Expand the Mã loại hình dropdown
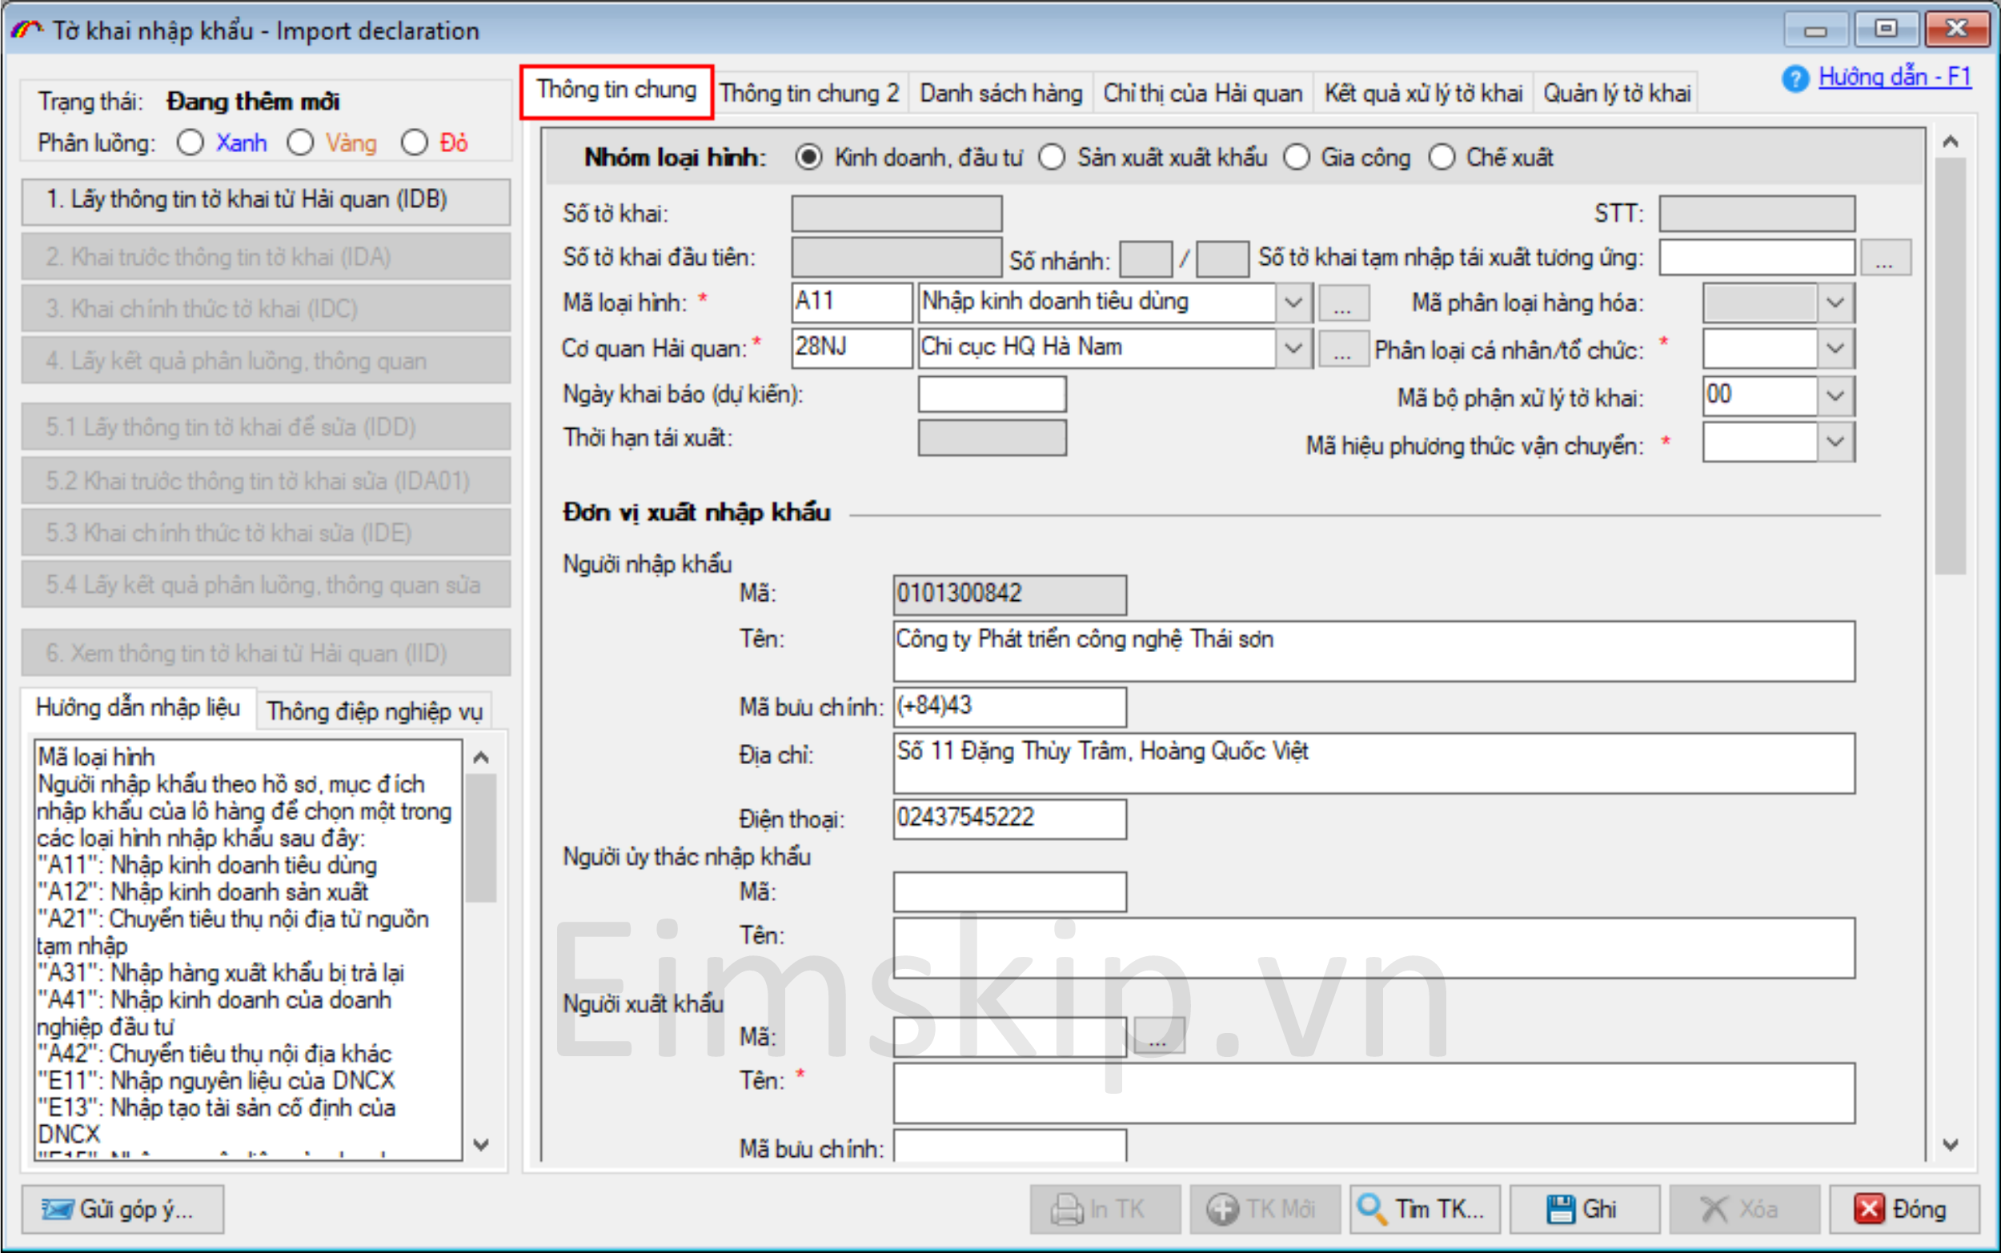 [x=1293, y=302]
